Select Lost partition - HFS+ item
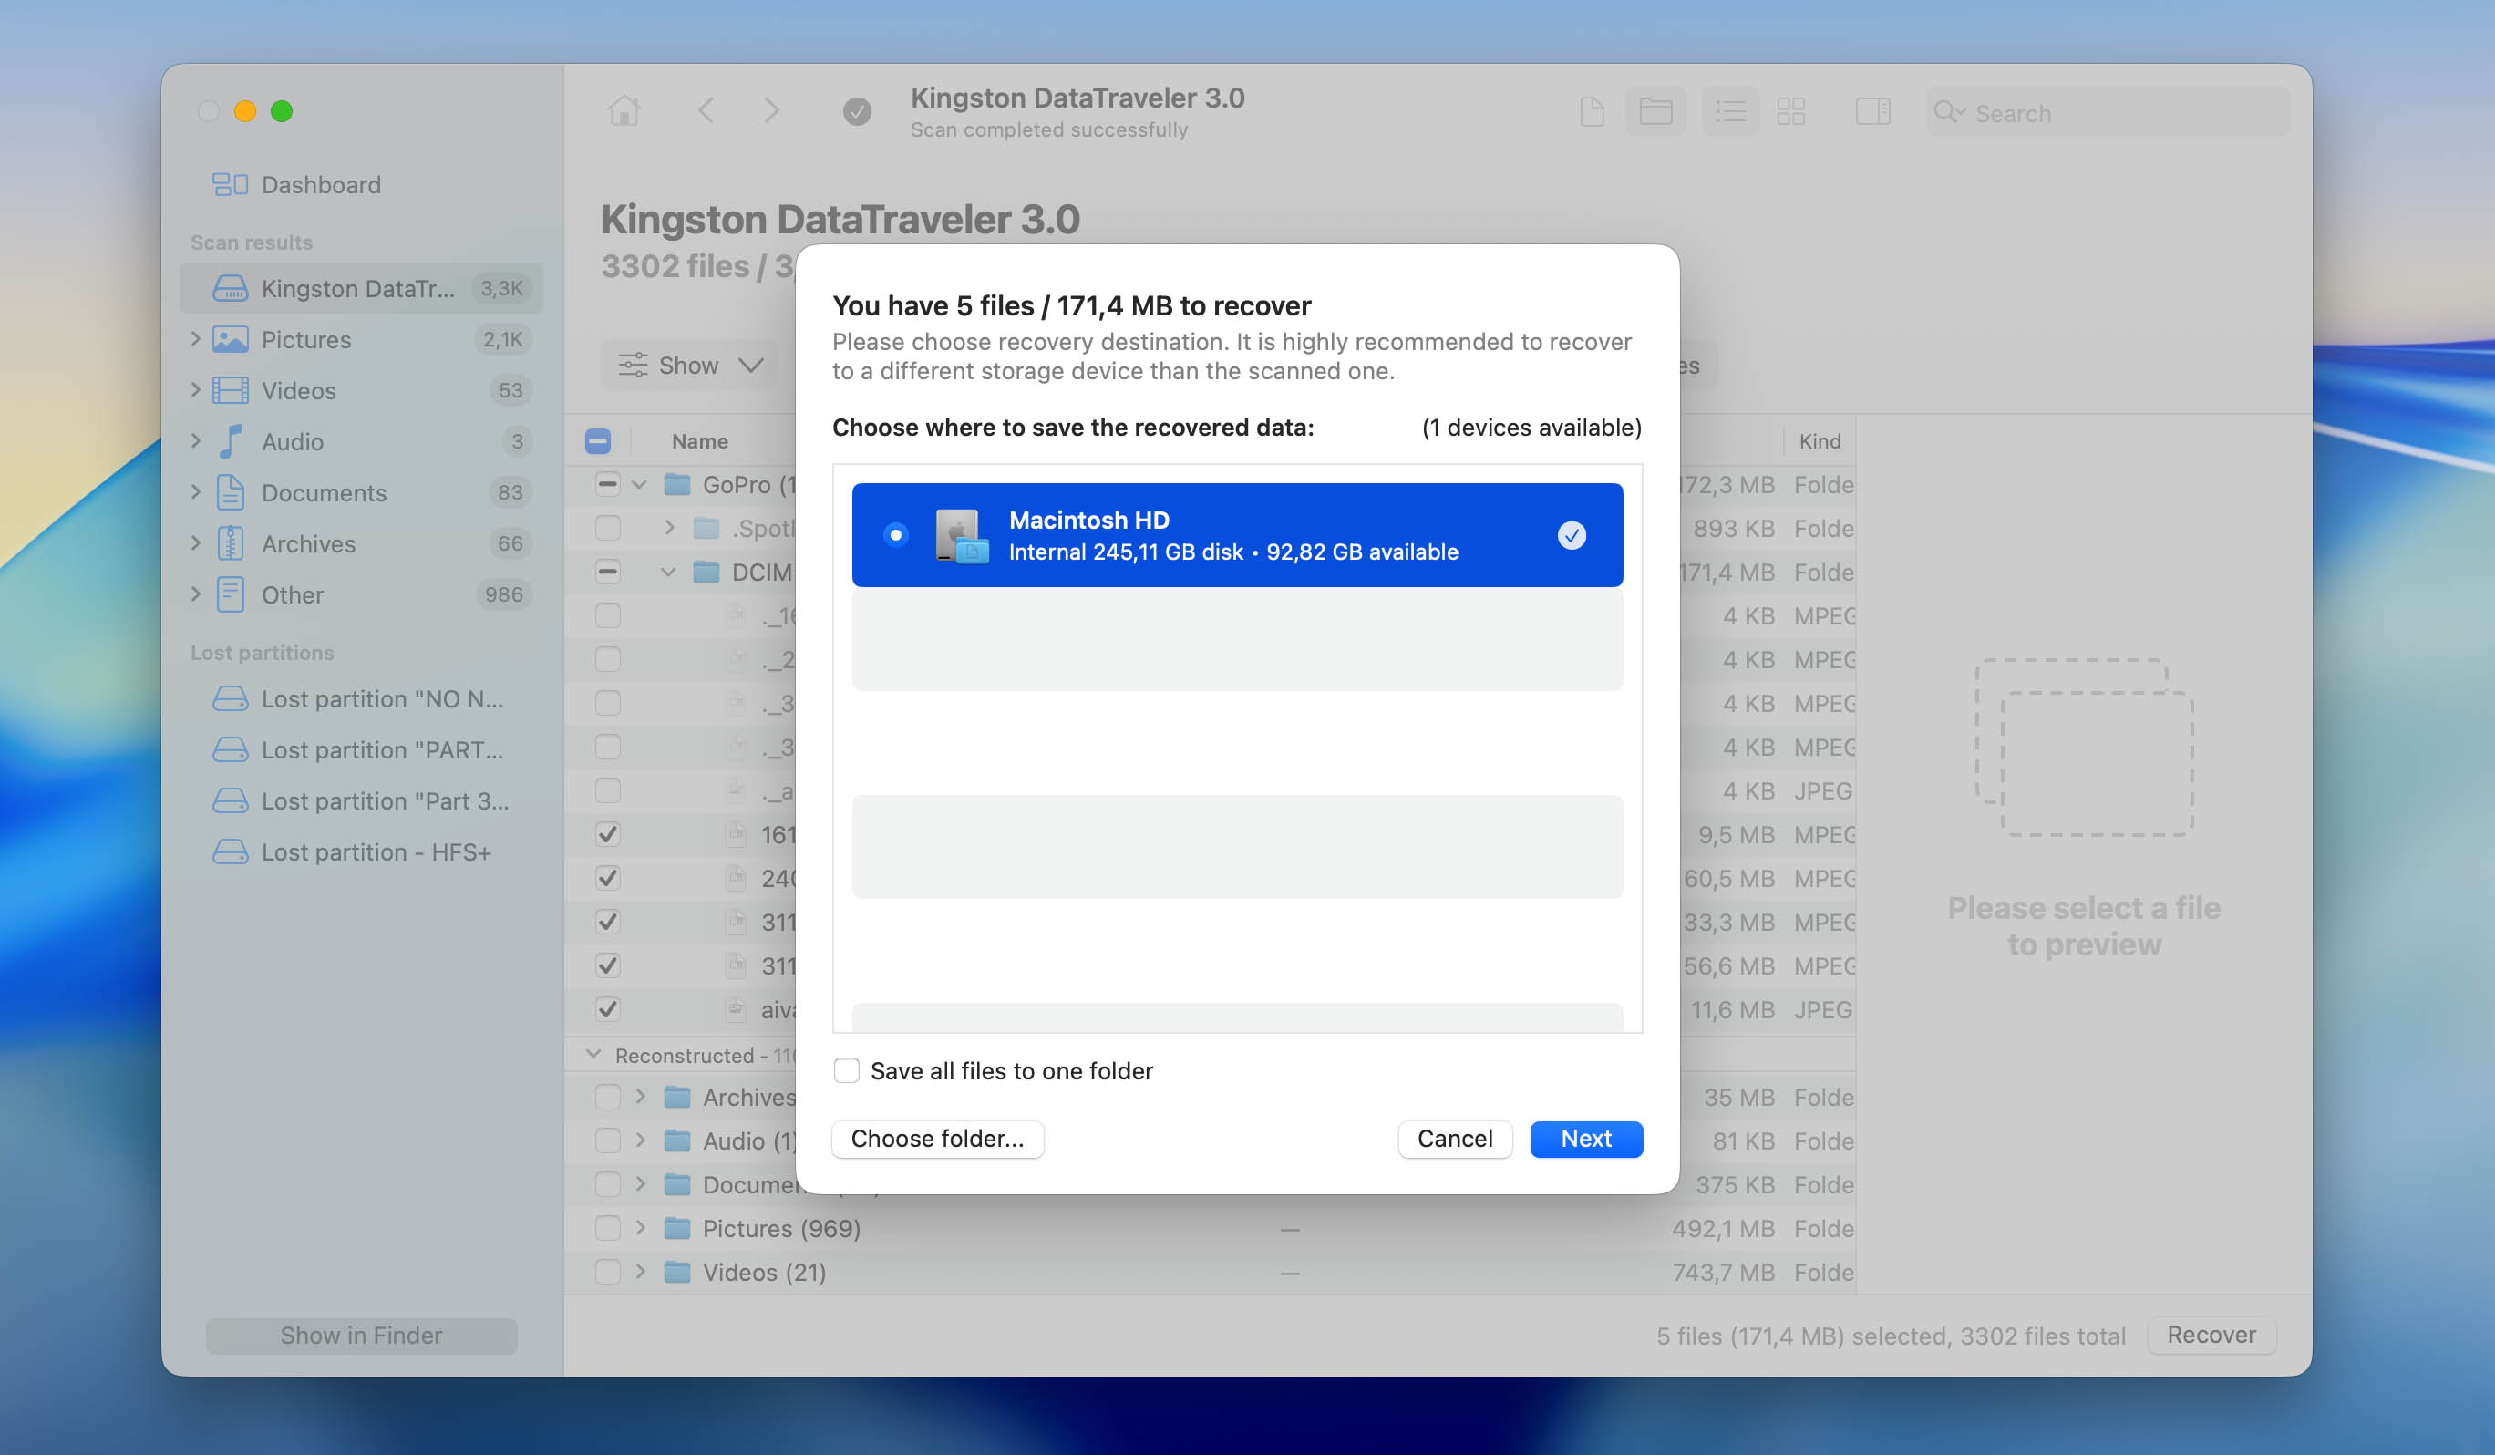The image size is (2495, 1455). [376, 851]
